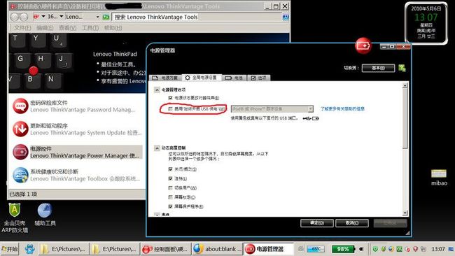Toggle the 注销 checkbox

pyautogui.click(x=170, y=178)
